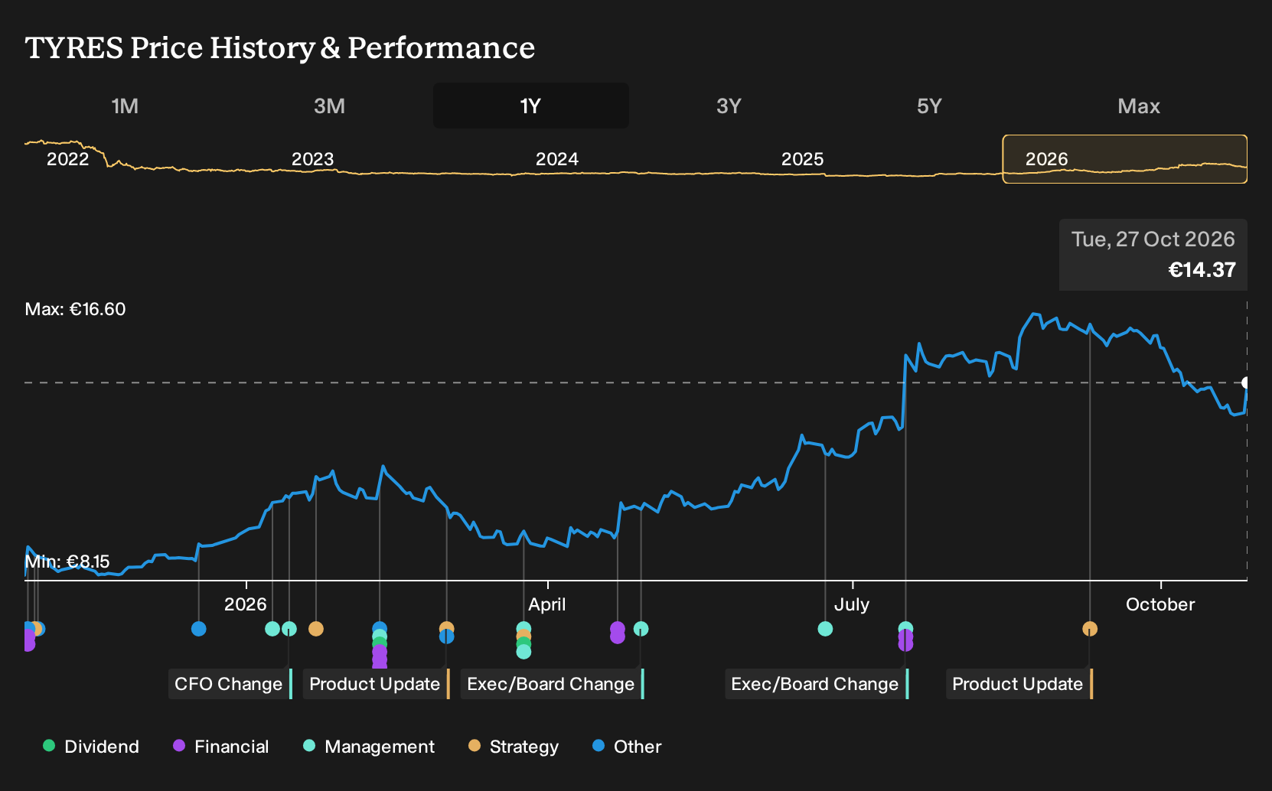Viewport: 1272px width, 791px height.
Task: Select the 3M time range tab
Action: [329, 106]
